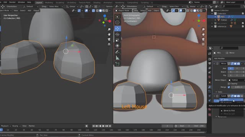
Task: Open Global orientation dropdown in right header
Action: click(193, 6)
